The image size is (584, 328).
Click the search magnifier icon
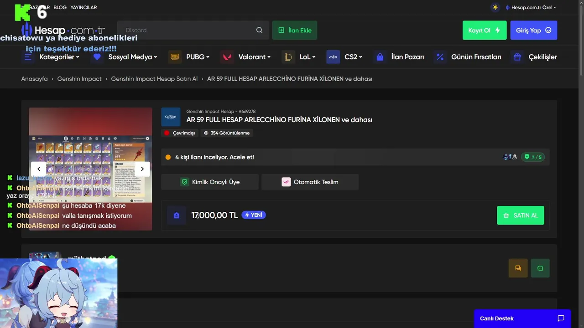(x=259, y=30)
